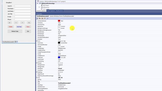Click the last-record navigation button
This screenshot has height=91, width=162.
point(29,23)
